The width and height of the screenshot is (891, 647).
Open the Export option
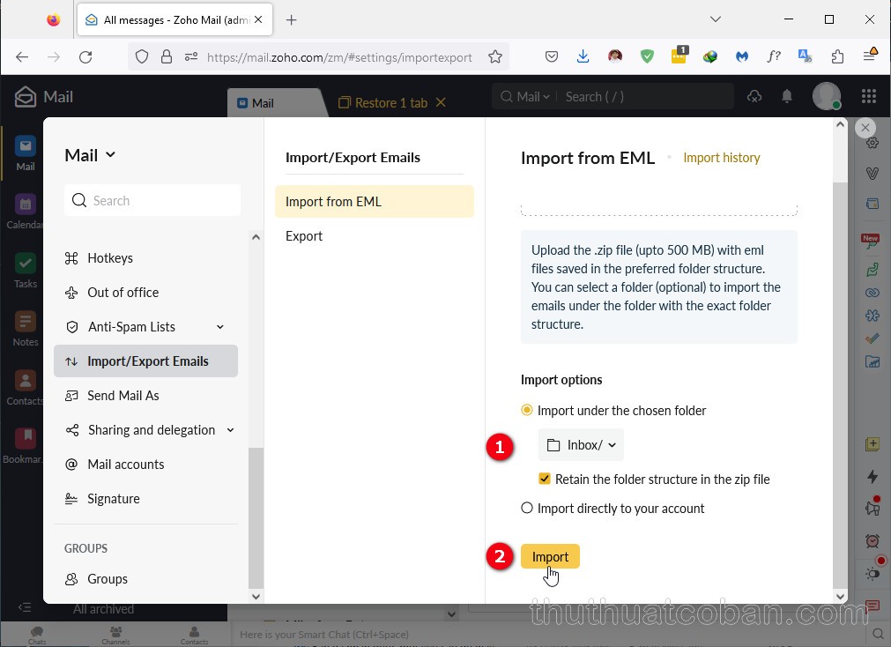pyautogui.click(x=304, y=236)
